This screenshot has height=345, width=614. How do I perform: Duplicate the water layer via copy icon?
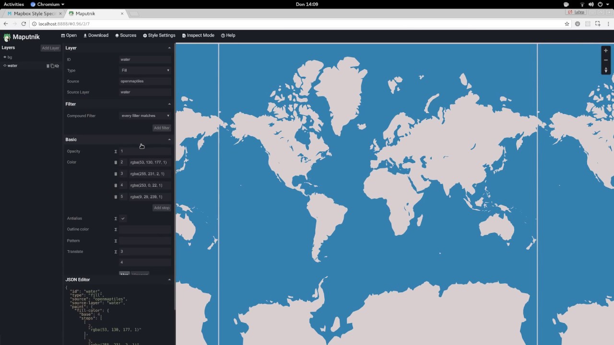point(52,66)
